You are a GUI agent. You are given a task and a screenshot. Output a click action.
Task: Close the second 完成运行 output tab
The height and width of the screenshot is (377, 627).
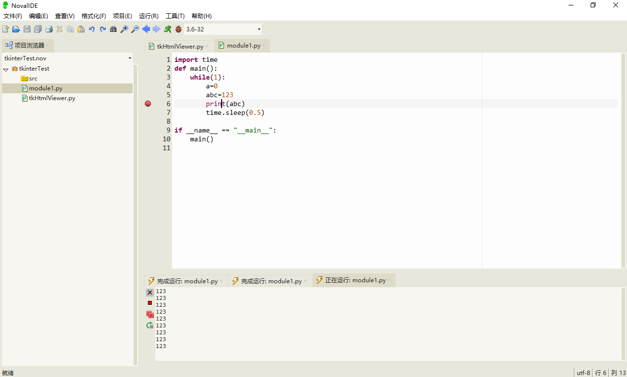click(305, 281)
